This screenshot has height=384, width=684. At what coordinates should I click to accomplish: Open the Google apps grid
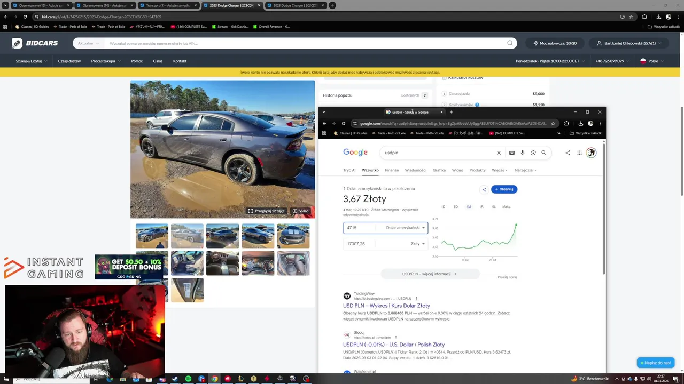(579, 153)
